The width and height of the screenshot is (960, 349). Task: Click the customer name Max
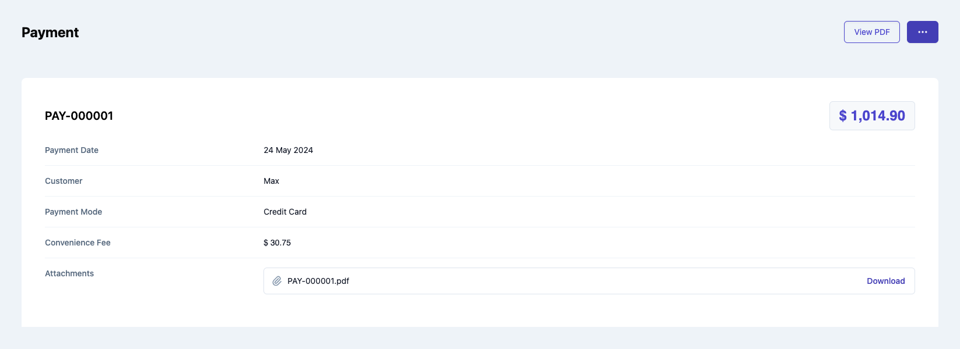(271, 181)
